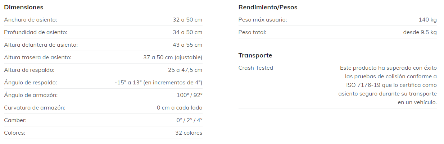Click the Transporte section heading
This screenshot has height=144, width=444.
click(255, 55)
